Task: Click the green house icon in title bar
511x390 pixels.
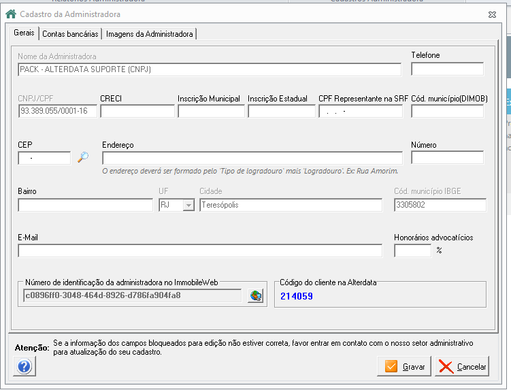Action: 11,14
